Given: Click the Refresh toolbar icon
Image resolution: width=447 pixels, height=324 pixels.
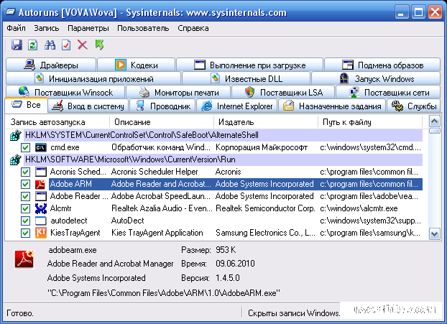Looking at the screenshot, I should (x=33, y=45).
